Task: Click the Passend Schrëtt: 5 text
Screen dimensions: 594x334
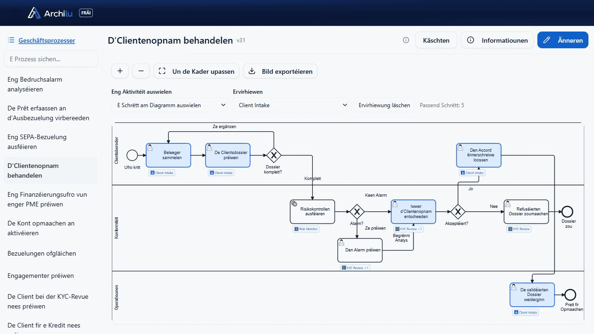Action: tap(442, 105)
